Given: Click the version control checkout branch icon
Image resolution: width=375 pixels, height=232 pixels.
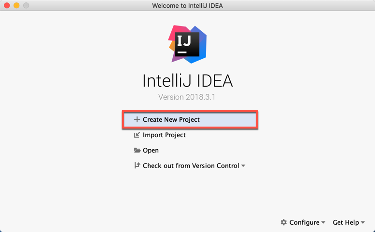Looking at the screenshot, I should click(137, 166).
